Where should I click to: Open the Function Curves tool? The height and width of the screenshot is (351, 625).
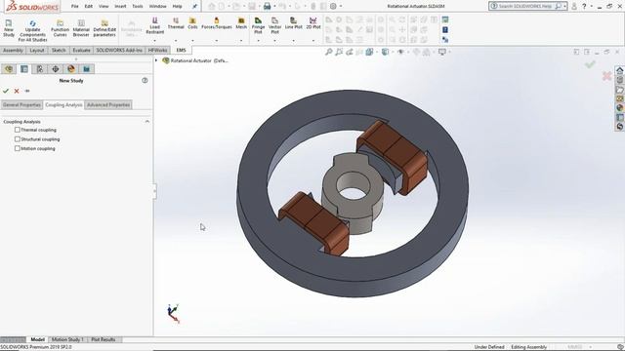(61, 28)
